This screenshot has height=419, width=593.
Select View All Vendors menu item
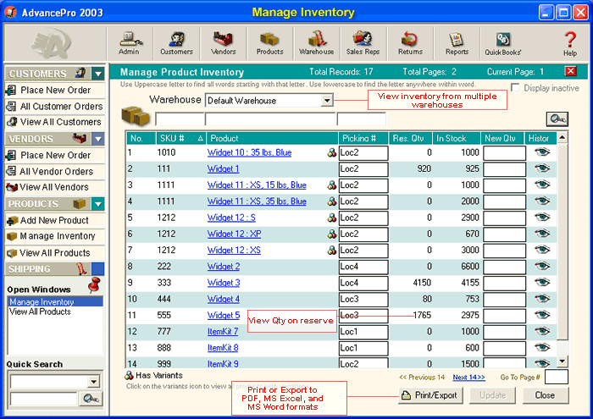click(x=55, y=187)
